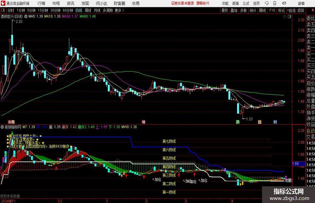Click the 酒钢宏兴 stock name in title bar
This screenshot has height=203, width=315.
pyautogui.click(x=203, y=3)
